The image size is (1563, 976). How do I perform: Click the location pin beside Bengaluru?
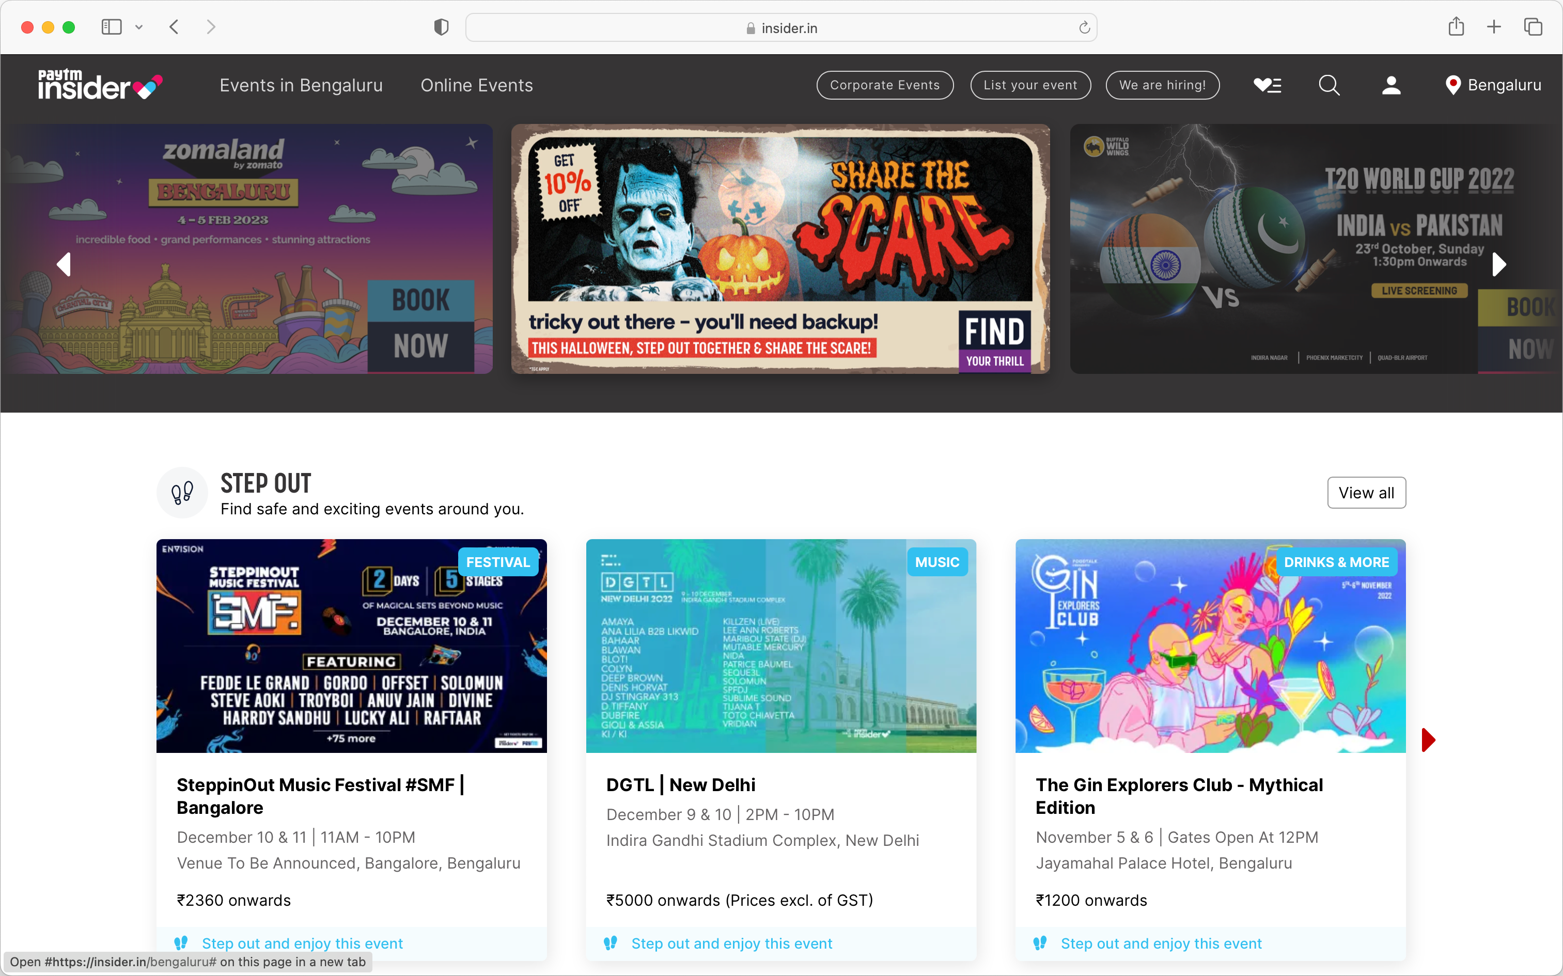(1452, 85)
